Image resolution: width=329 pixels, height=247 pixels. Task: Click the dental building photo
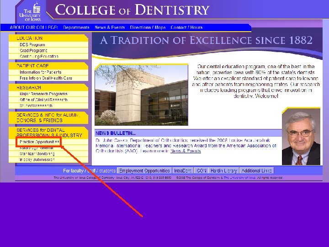(141, 95)
